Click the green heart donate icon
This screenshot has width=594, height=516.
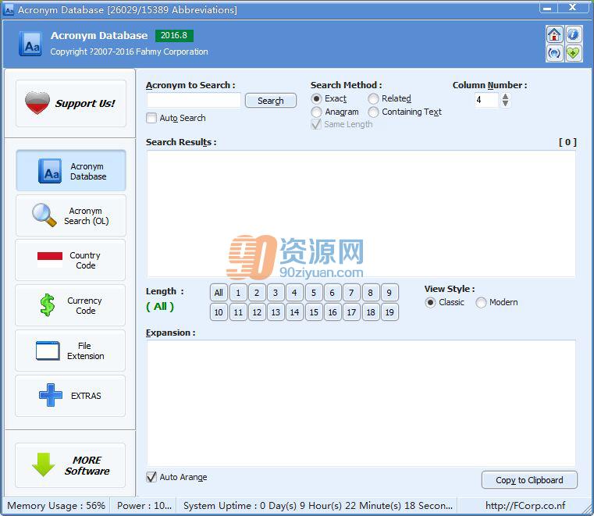point(574,53)
